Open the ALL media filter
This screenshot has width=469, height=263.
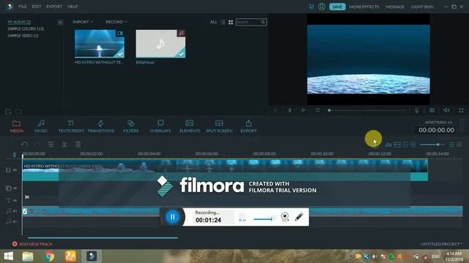pyautogui.click(x=213, y=22)
